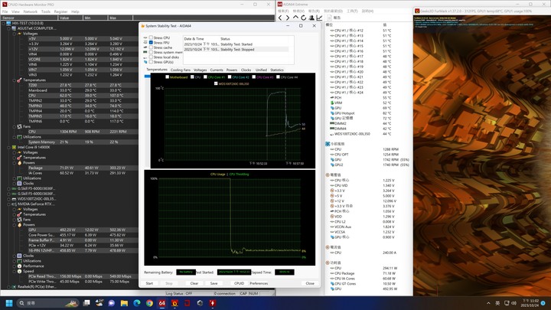
Task: Uncheck the Stress FPU checkbox
Action: (151, 43)
